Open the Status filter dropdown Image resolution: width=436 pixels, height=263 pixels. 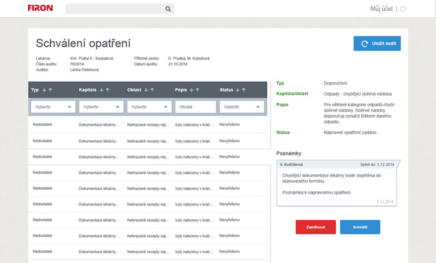[x=242, y=107]
